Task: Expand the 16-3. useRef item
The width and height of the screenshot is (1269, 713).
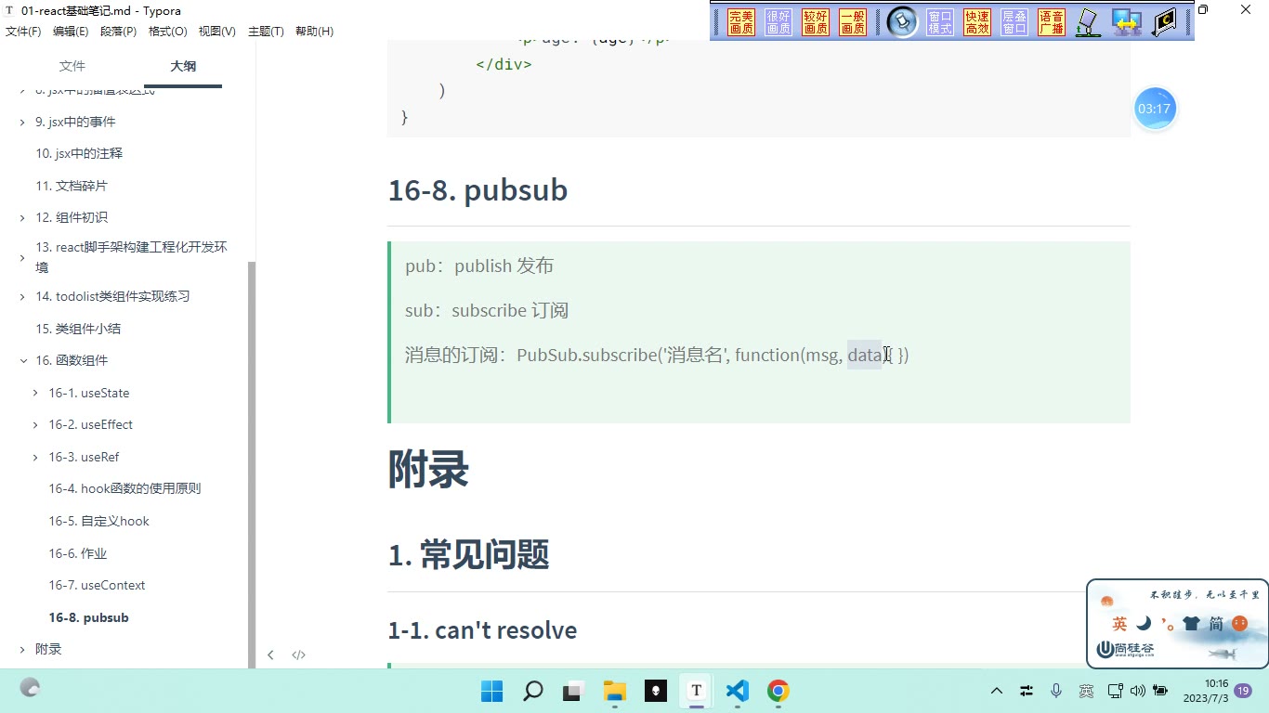Action: [36, 457]
